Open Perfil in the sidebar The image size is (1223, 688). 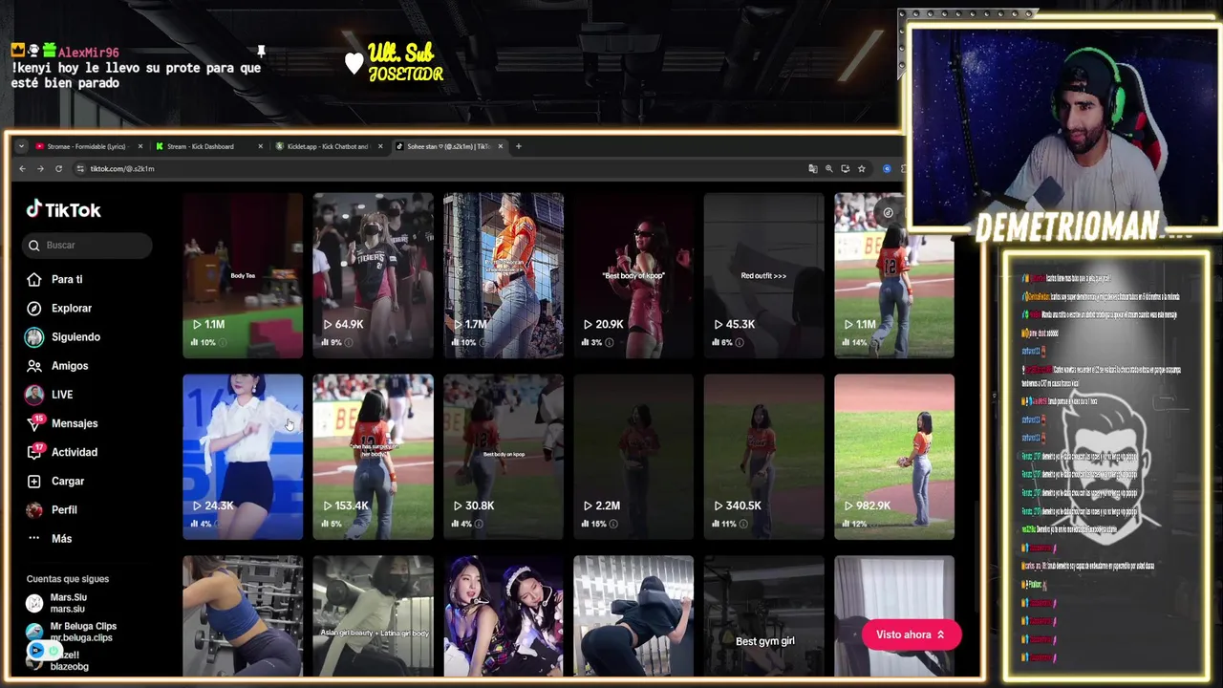64,510
